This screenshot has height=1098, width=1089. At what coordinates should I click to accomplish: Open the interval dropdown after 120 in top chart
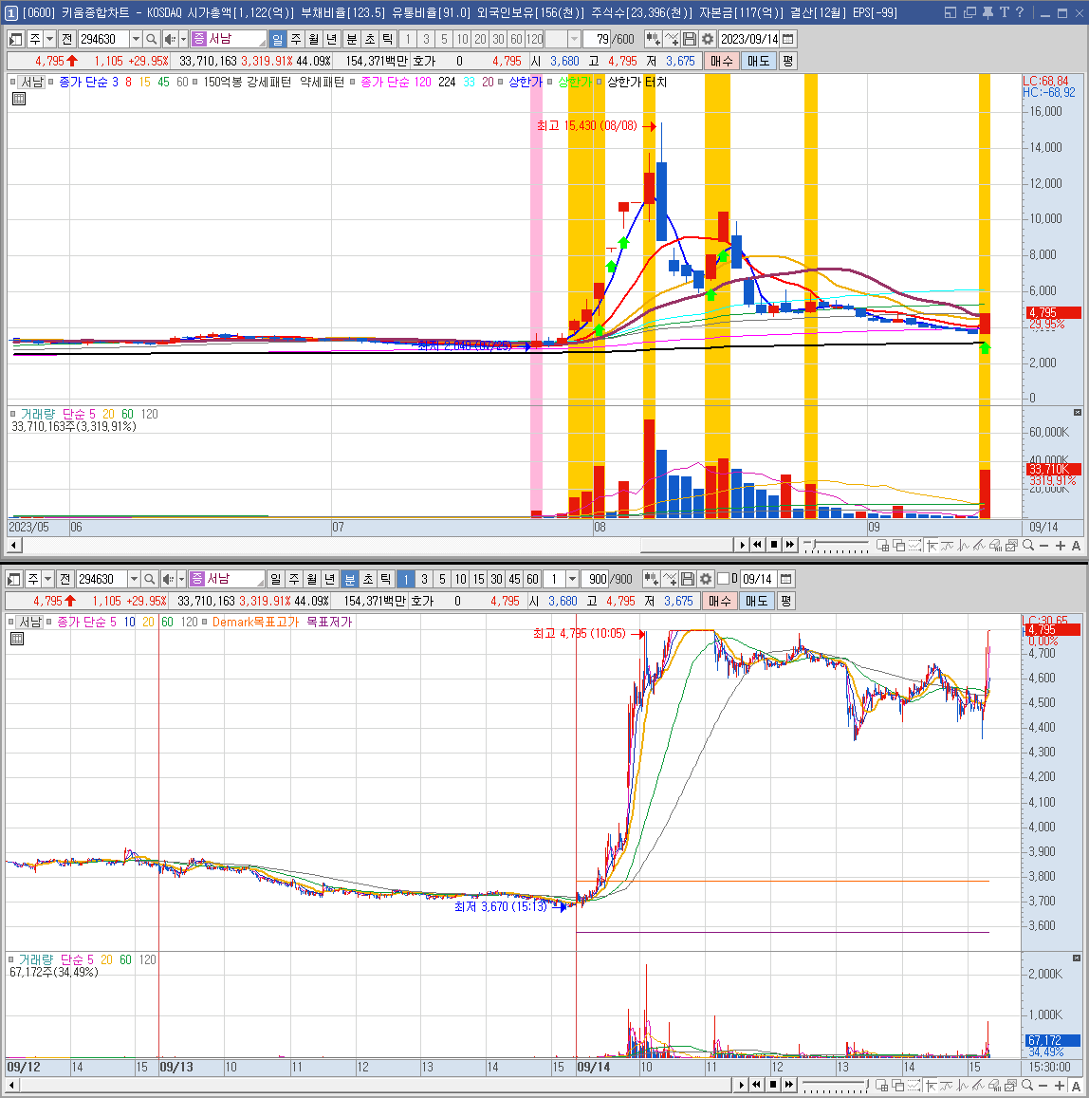point(575,39)
